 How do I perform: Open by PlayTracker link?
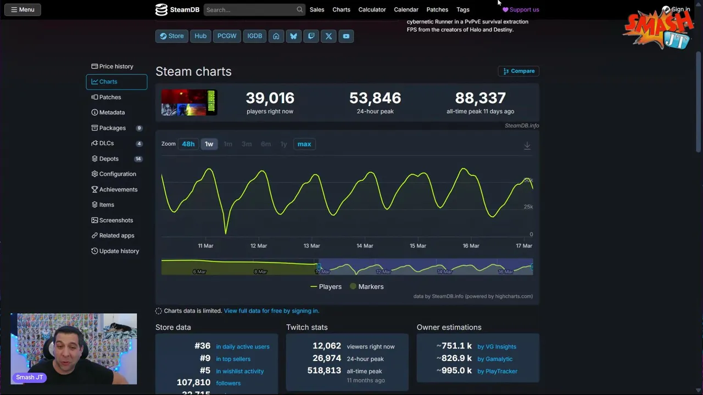pyautogui.click(x=497, y=371)
